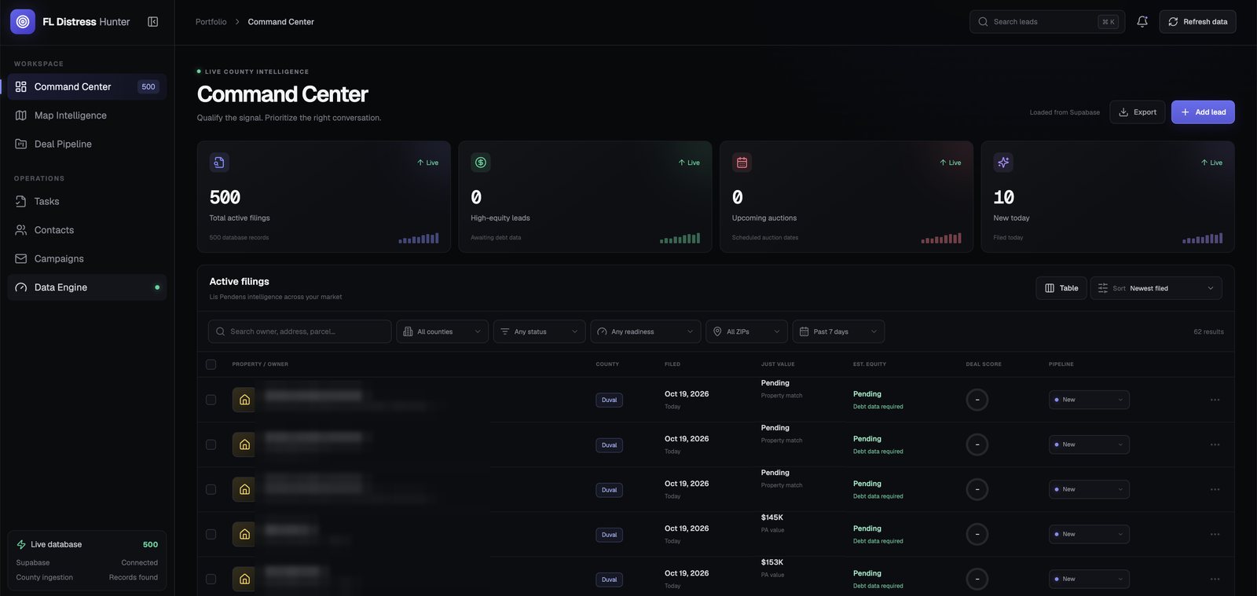Change the Sort Newest filed dropdown
Screen dimensions: 1257x596
coord(1156,288)
